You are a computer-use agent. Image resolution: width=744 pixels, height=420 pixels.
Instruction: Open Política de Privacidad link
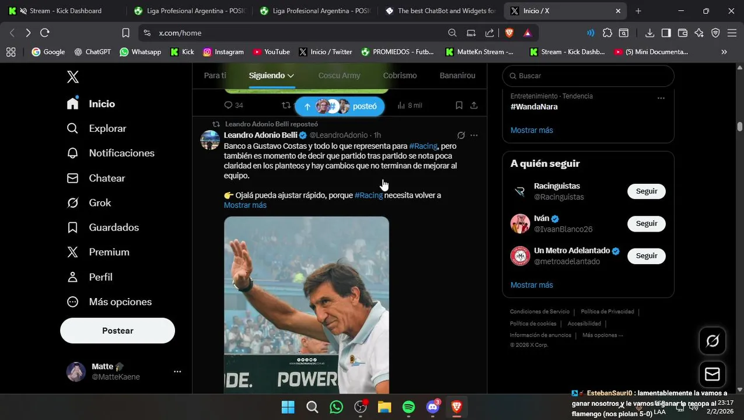click(607, 311)
